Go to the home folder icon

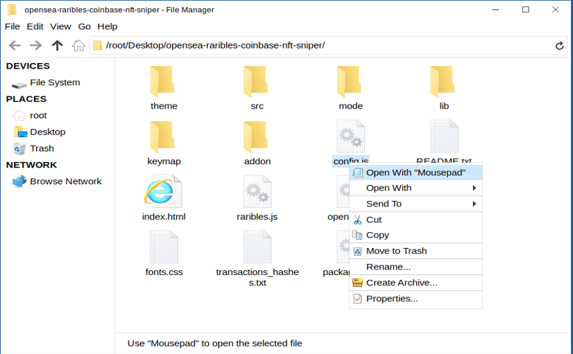(78, 46)
